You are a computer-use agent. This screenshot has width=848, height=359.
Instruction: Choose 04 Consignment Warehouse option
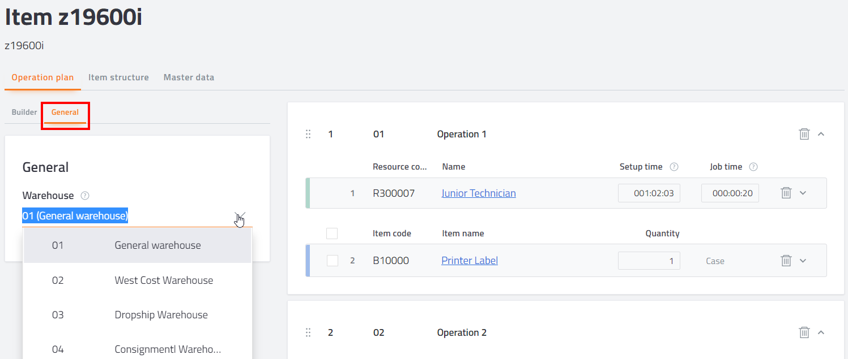click(137, 349)
